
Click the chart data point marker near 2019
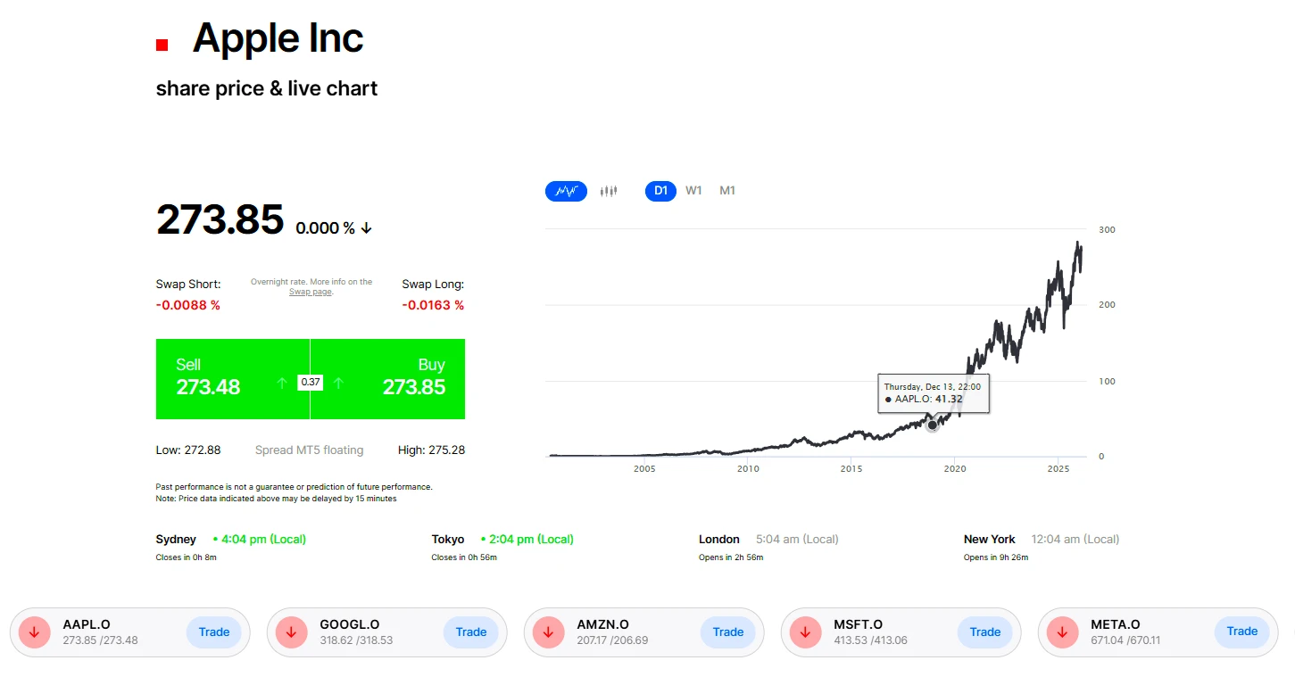933,425
